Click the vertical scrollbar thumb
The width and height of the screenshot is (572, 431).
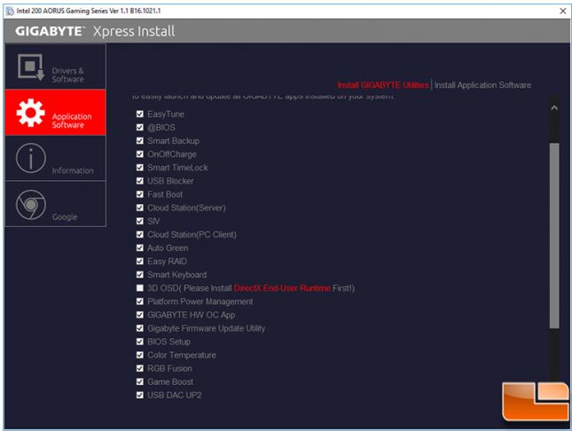click(554, 236)
